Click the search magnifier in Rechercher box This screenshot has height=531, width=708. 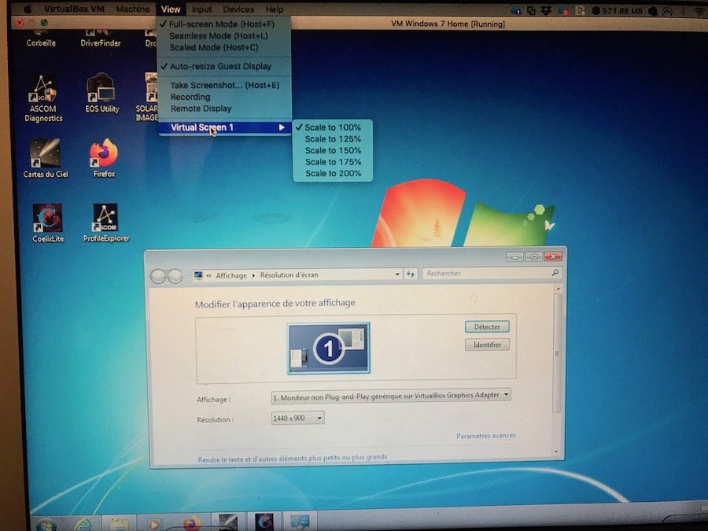point(555,273)
